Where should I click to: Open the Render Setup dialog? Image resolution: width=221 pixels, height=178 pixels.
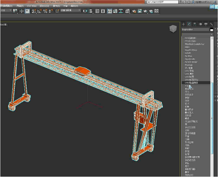pyautogui.click(x=134, y=11)
